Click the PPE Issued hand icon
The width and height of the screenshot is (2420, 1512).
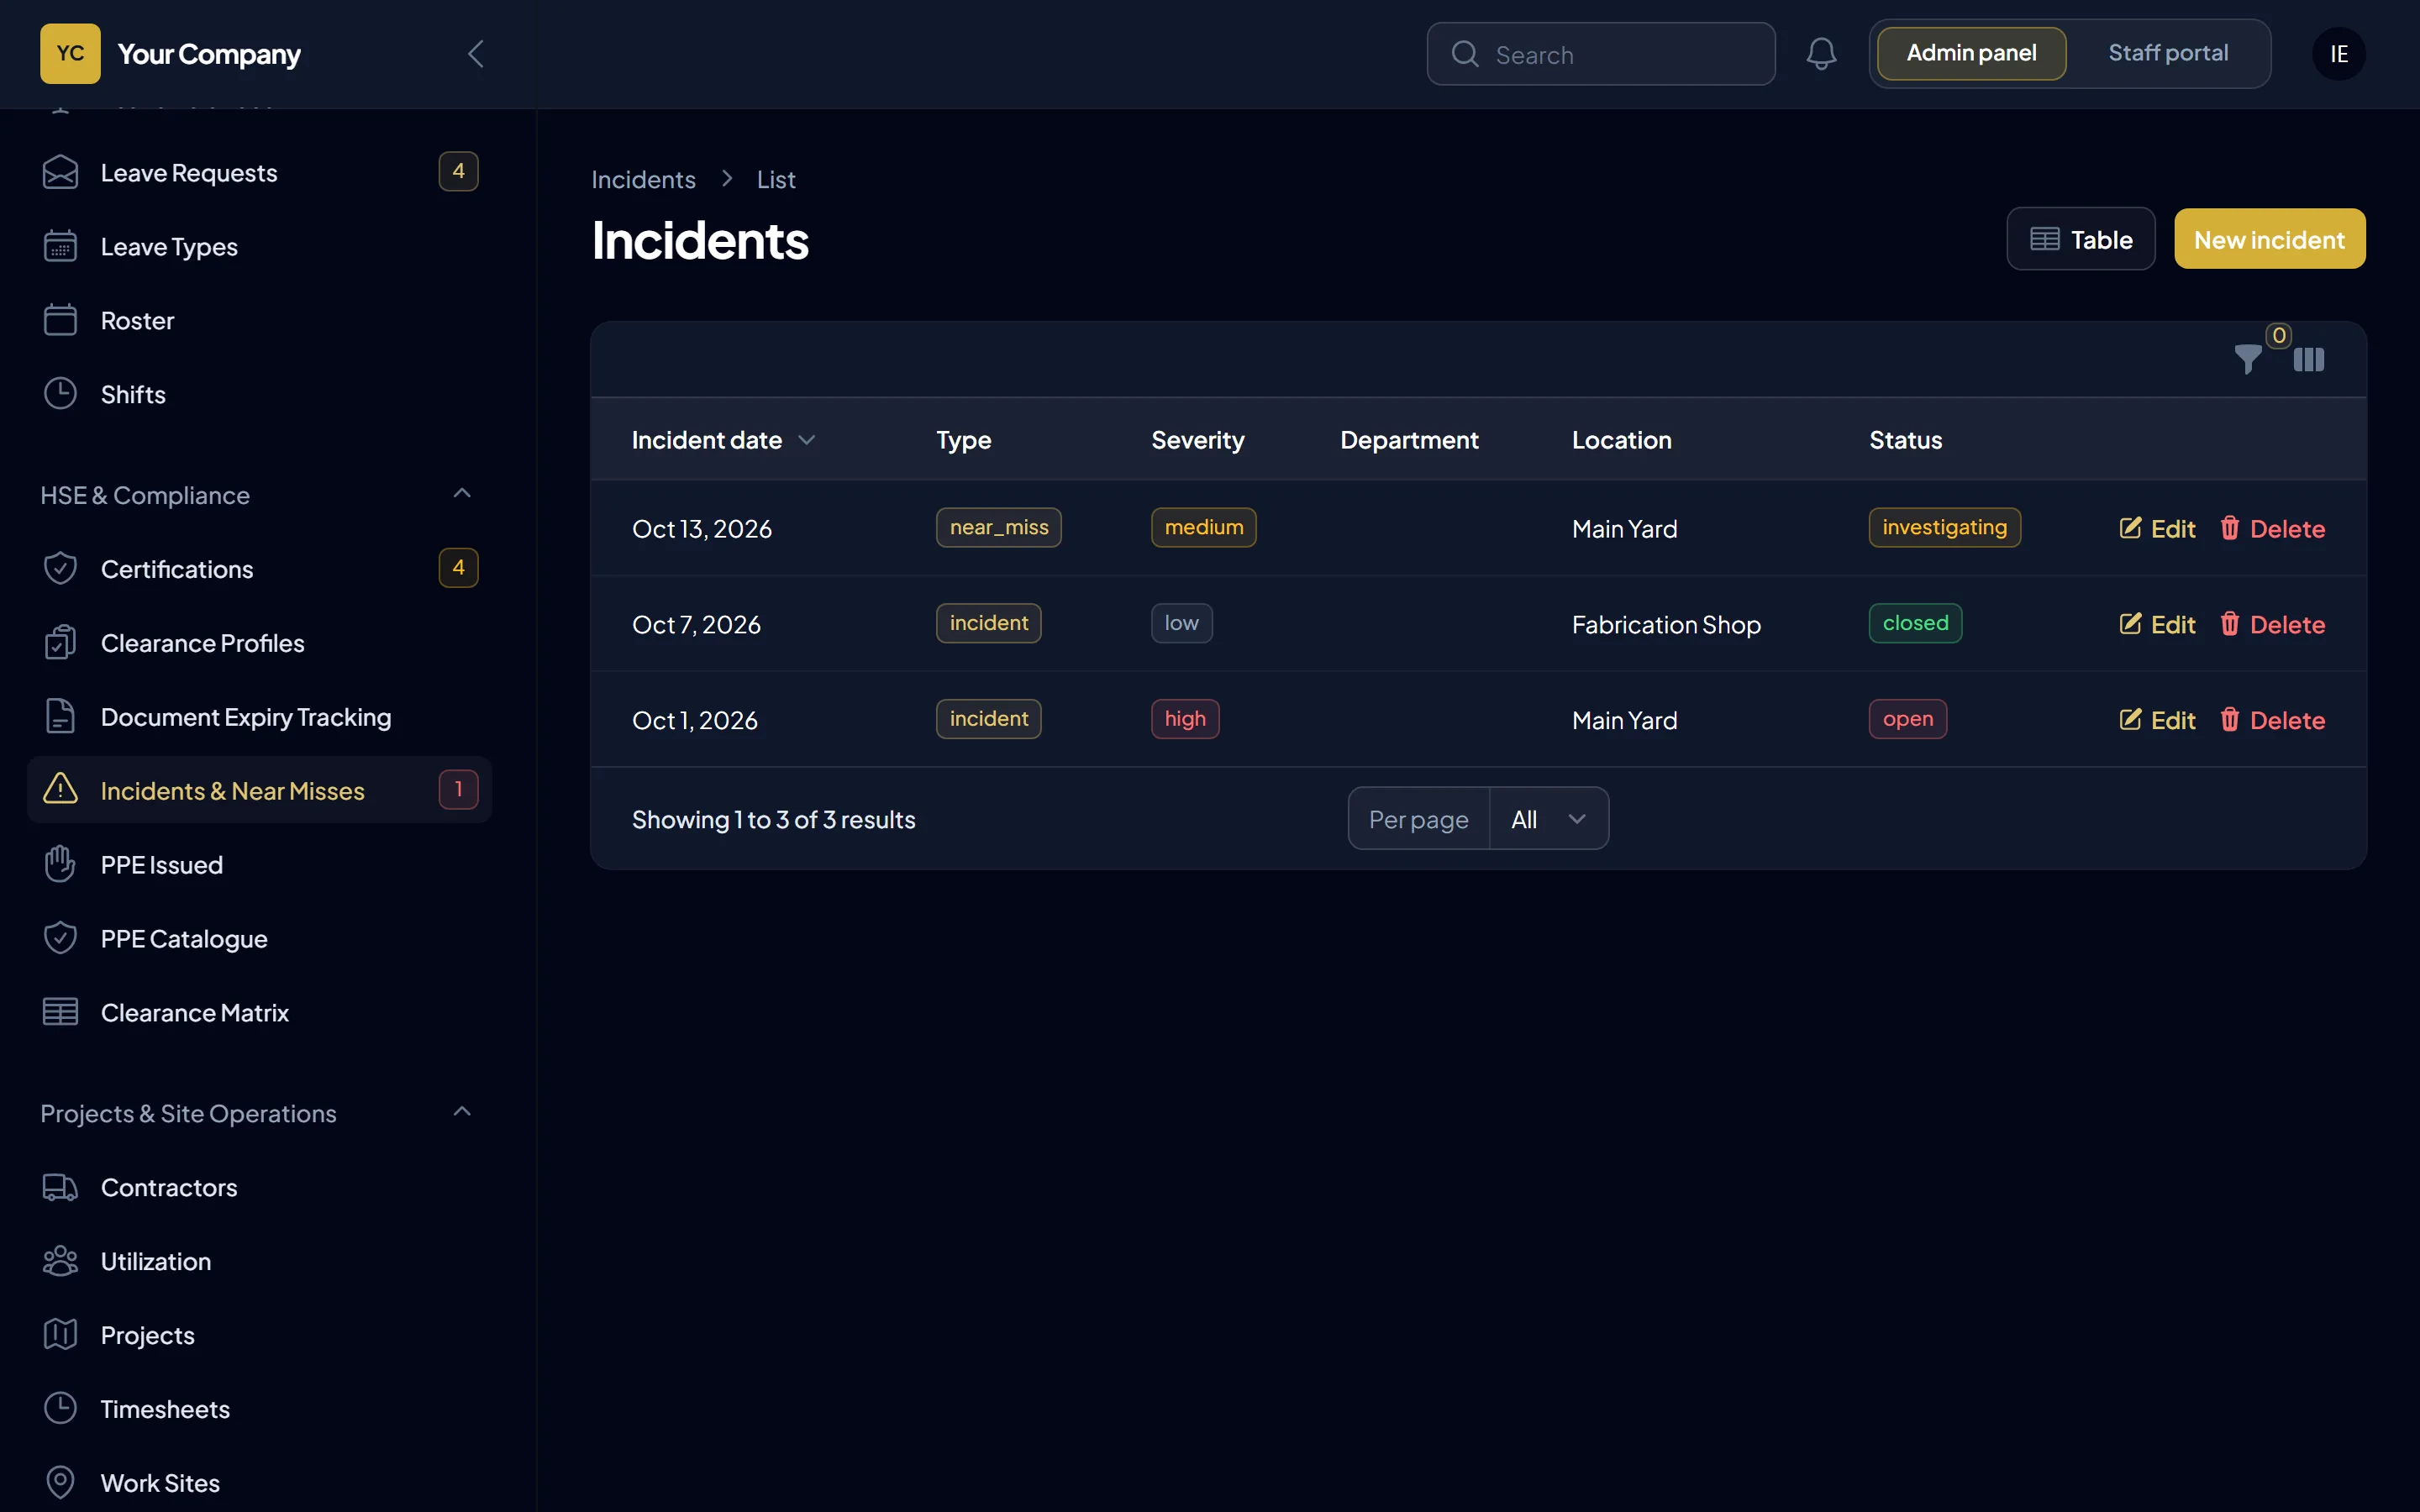point(60,864)
